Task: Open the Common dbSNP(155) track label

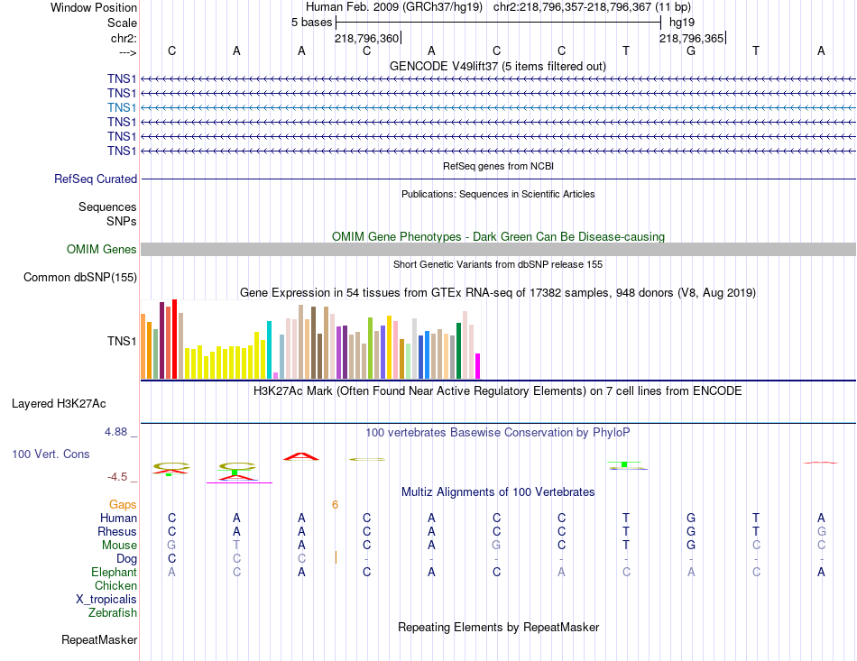Action: (79, 278)
